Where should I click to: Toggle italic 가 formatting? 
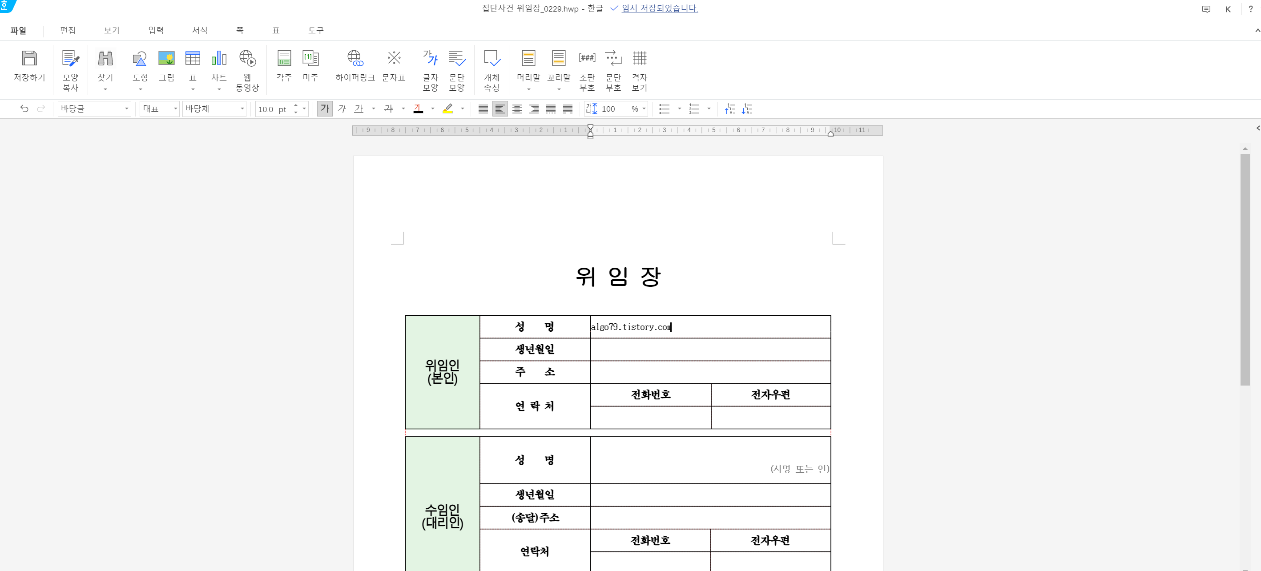click(342, 109)
